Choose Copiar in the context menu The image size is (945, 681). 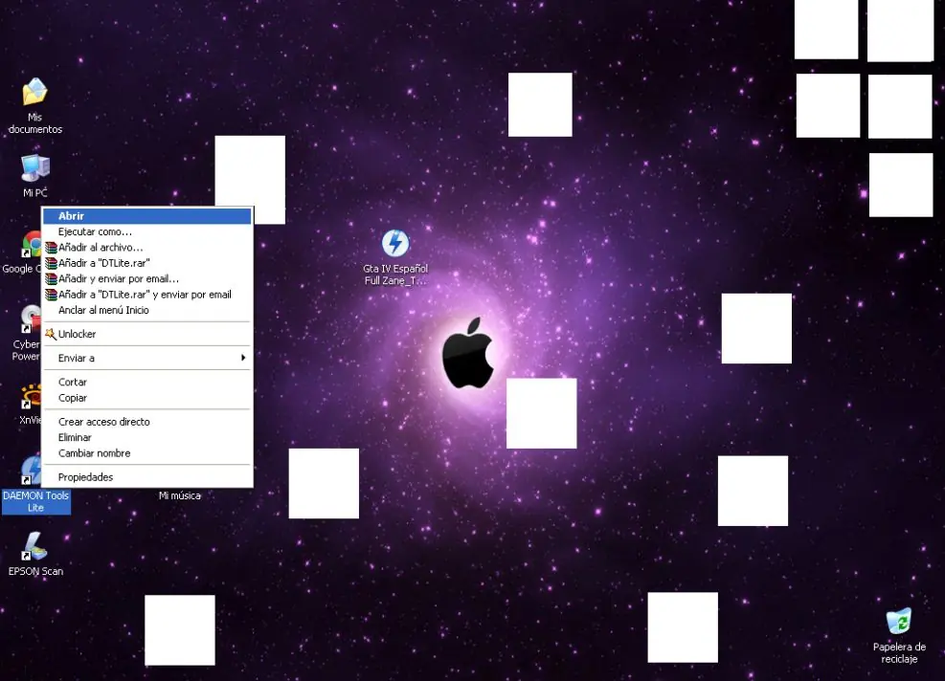[147, 398]
